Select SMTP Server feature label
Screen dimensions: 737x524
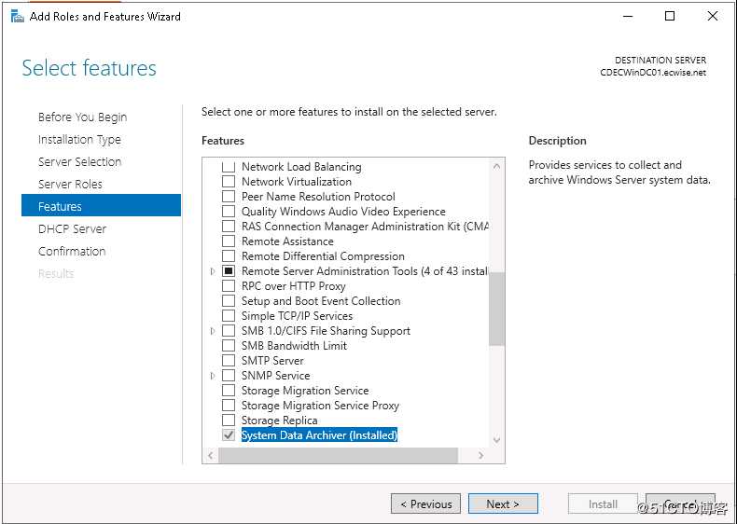click(x=272, y=361)
